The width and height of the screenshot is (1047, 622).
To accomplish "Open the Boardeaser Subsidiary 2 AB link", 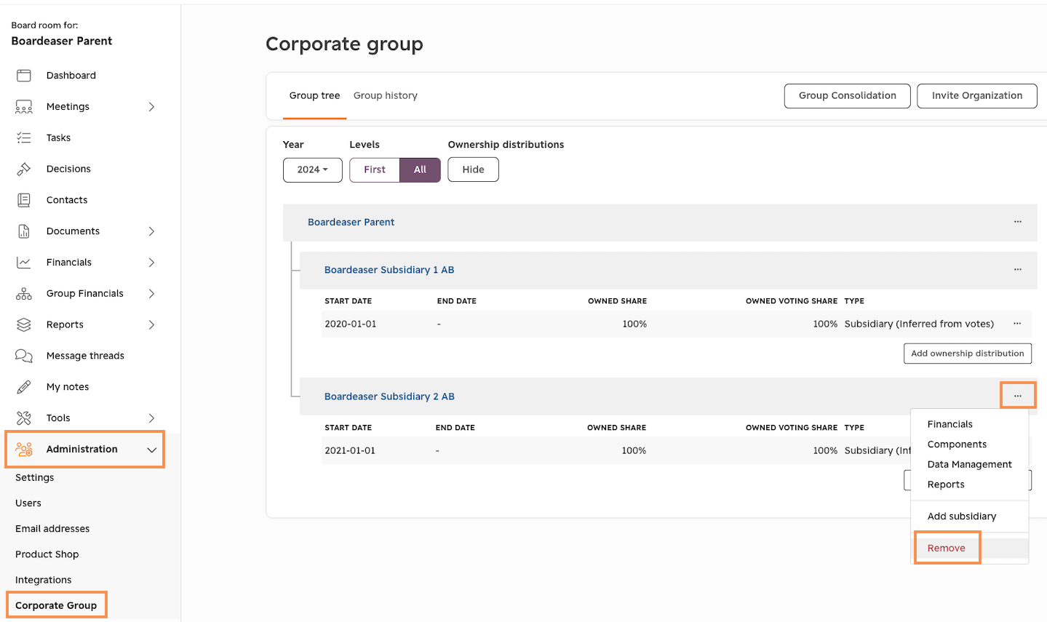I will [389, 396].
